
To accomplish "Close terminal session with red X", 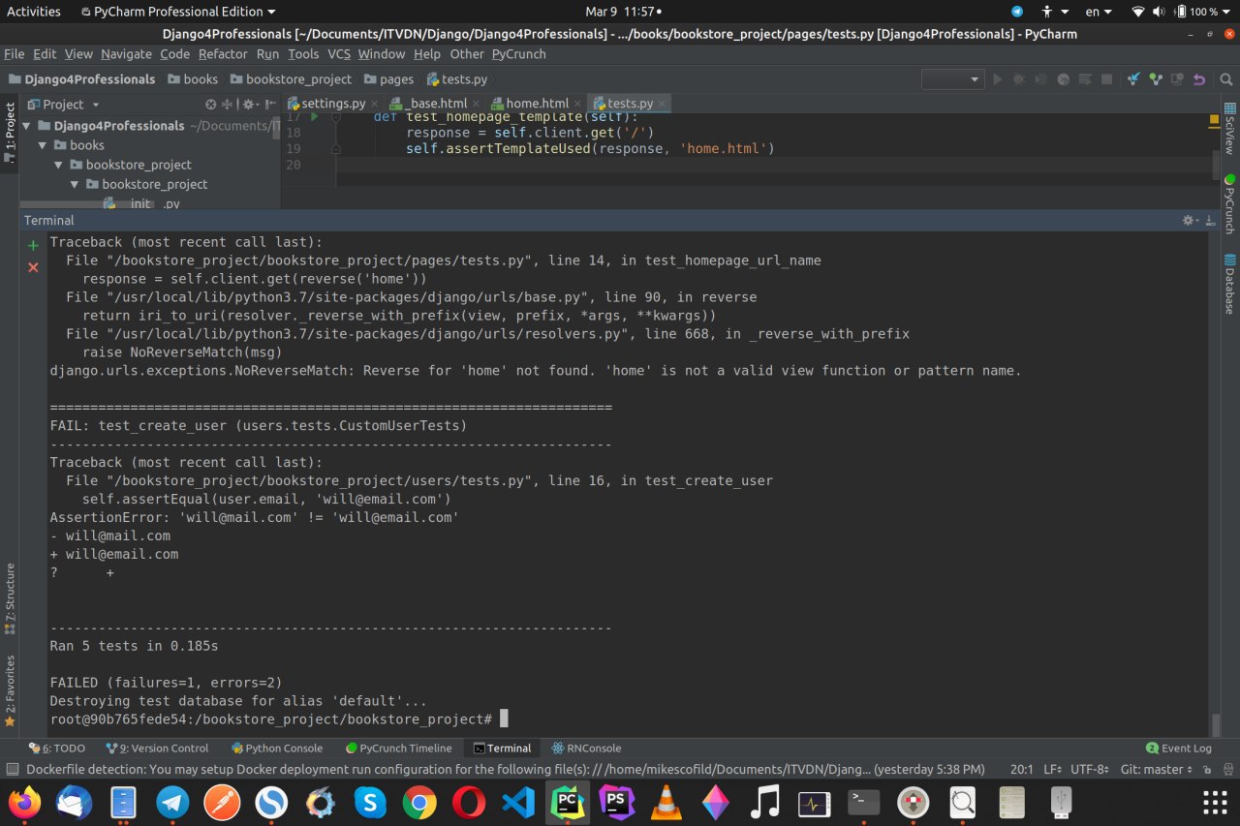I will coord(33,267).
